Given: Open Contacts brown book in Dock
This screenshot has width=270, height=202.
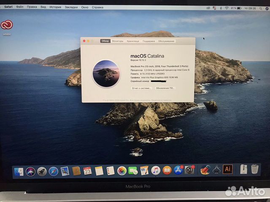Looking at the screenshot, I should tap(76, 171).
